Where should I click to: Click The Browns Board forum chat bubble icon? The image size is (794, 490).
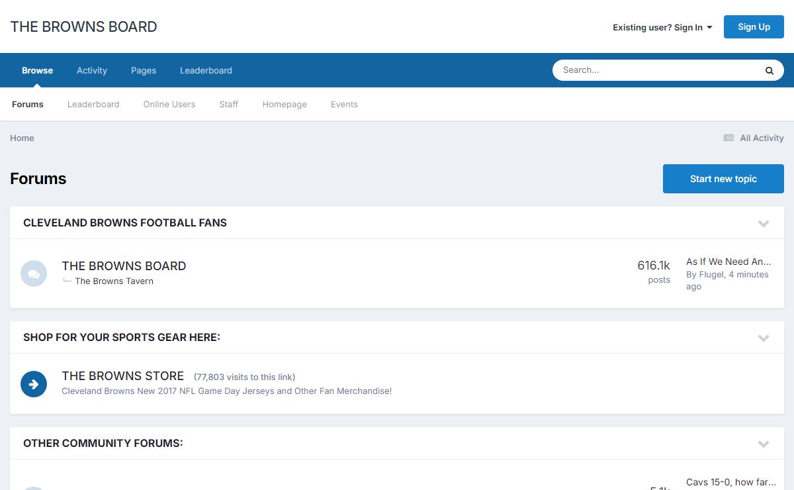pyautogui.click(x=34, y=273)
